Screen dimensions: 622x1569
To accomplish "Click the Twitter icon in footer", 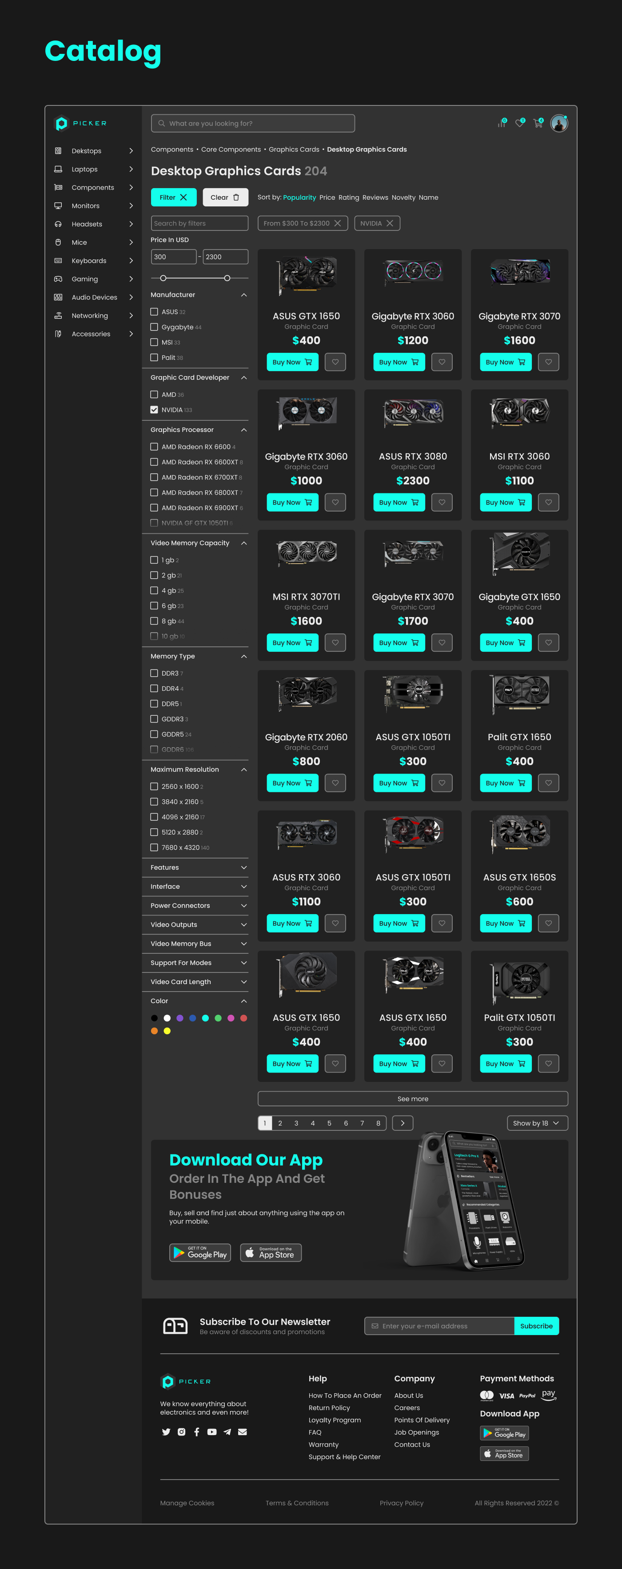I will 166,1432.
